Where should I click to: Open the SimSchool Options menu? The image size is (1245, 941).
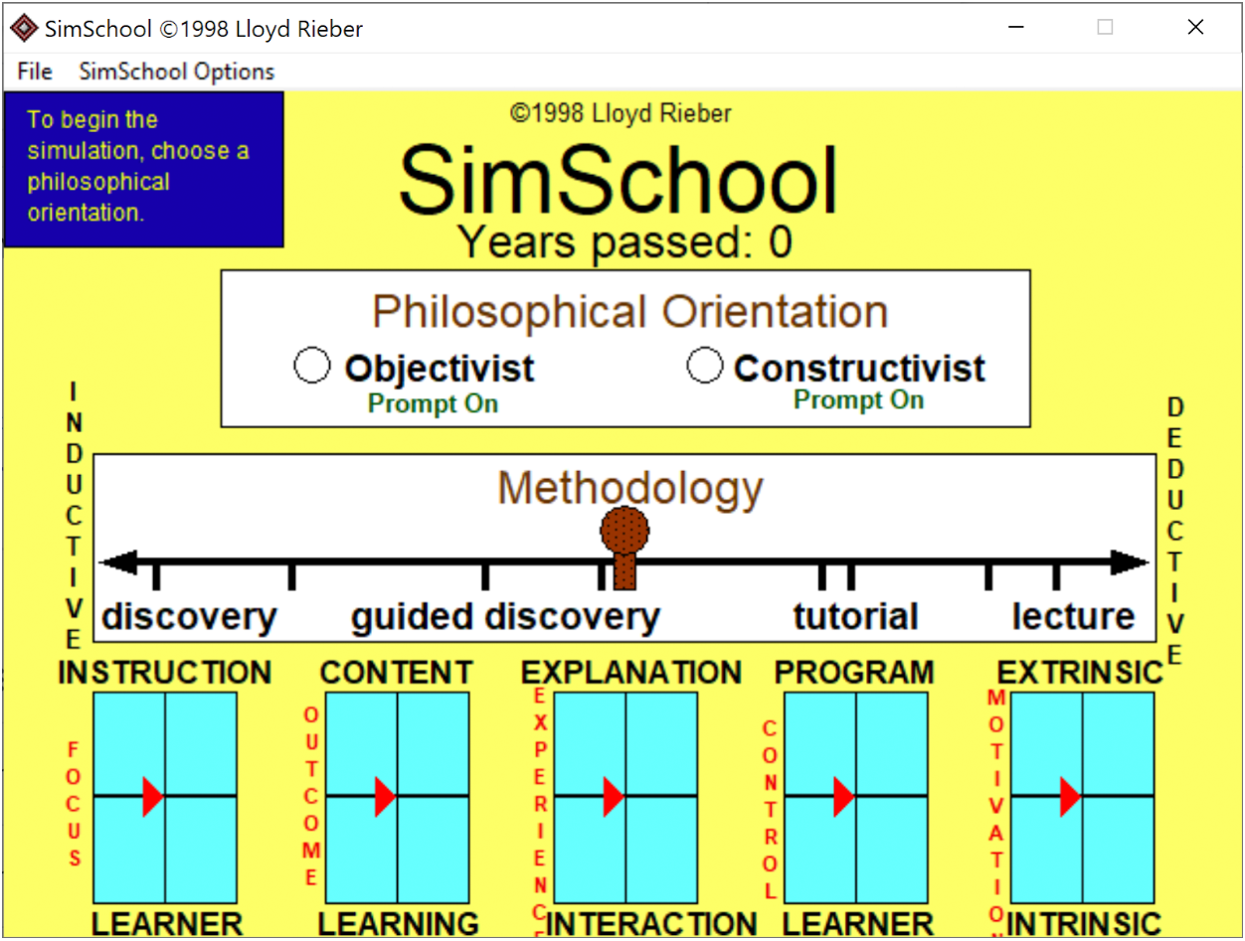pyautogui.click(x=176, y=72)
